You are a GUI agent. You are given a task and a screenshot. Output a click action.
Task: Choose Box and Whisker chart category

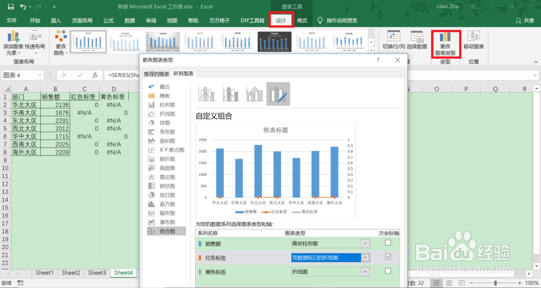point(167,213)
